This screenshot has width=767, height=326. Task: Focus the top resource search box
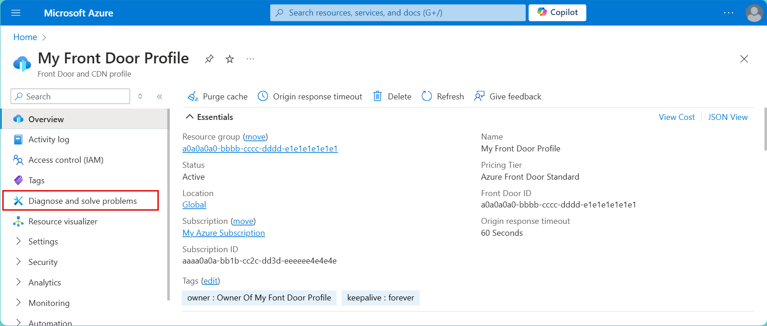pyautogui.click(x=397, y=13)
